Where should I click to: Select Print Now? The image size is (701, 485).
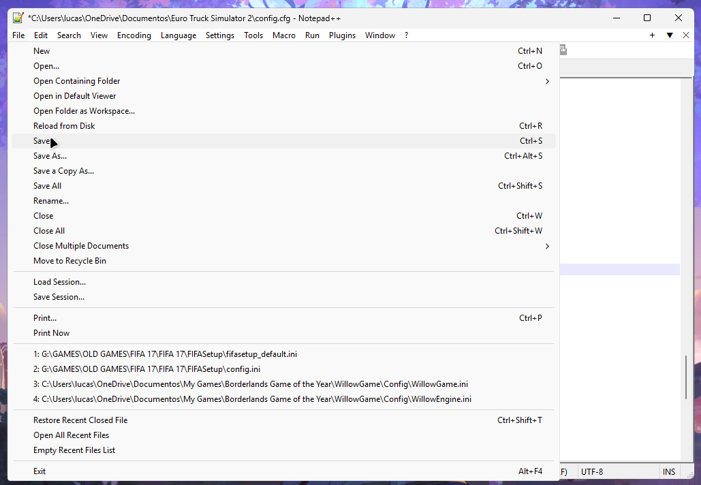284,333
